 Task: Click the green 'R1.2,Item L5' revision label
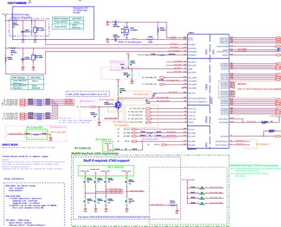tap(83, 148)
